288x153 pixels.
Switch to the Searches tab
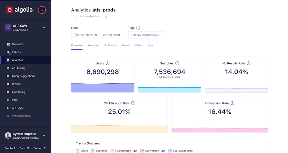[x=93, y=45]
